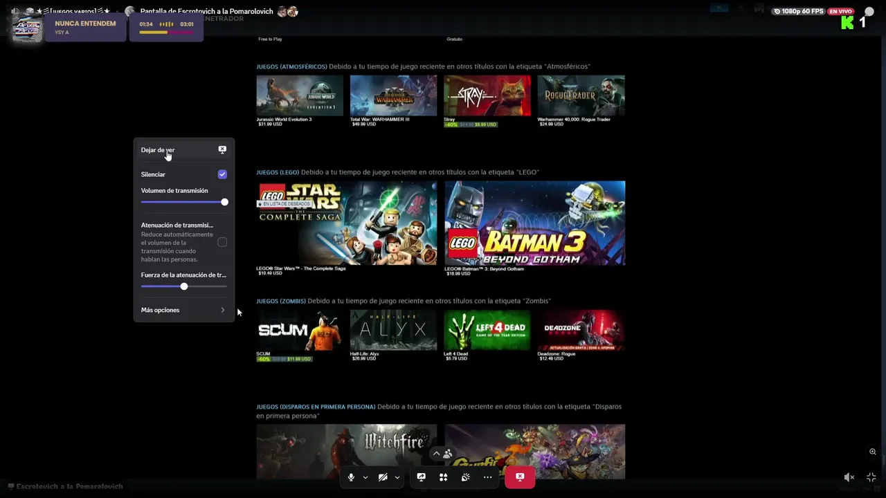The image size is (886, 498).
Task: Open the Half-Life: Alyx thumbnail
Action: (x=393, y=330)
